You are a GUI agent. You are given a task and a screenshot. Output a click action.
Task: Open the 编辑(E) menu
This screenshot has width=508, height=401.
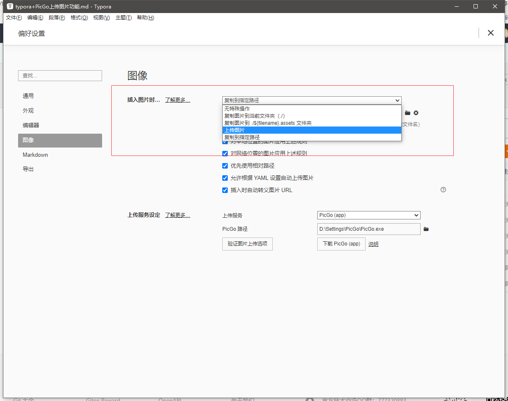pyautogui.click(x=35, y=18)
